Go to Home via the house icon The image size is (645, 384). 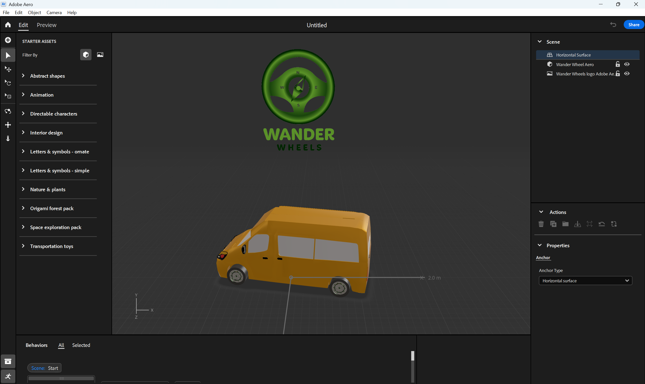[8, 24]
